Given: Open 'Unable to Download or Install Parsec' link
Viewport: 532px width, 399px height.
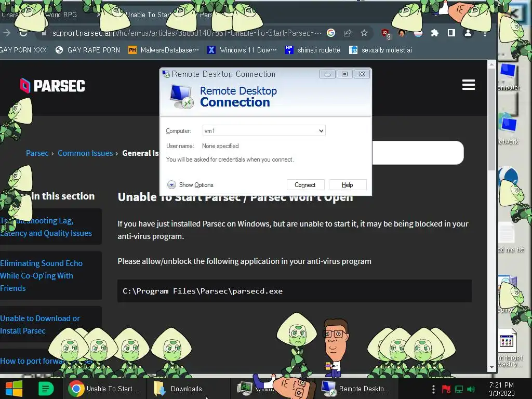Looking at the screenshot, I should (40, 324).
